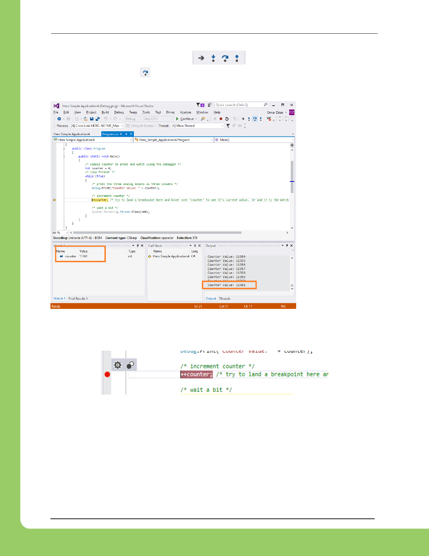This screenshot has height=556, width=429.
Task: Click the Restart debugging circular arrow icon
Action: tap(227, 119)
